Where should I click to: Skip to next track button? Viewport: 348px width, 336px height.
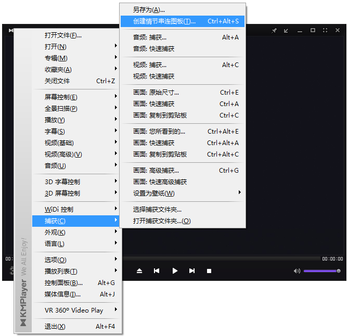coord(192,271)
